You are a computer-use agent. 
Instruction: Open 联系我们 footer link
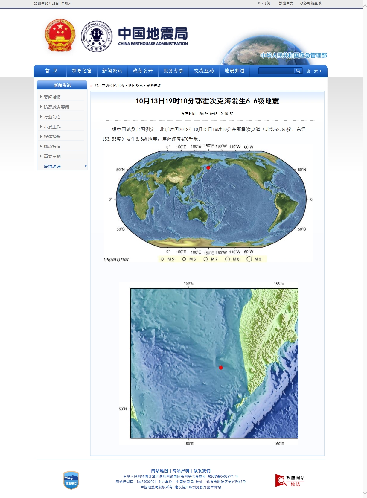[202, 471]
